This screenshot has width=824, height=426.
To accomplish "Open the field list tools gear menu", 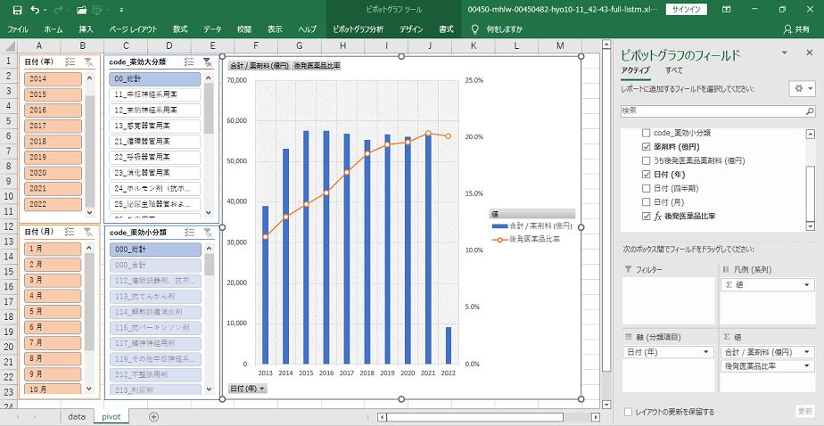I will [802, 88].
